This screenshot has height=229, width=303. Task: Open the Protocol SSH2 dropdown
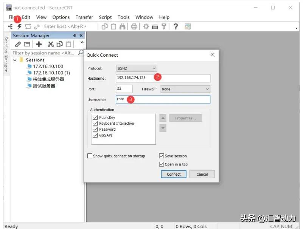(153, 68)
